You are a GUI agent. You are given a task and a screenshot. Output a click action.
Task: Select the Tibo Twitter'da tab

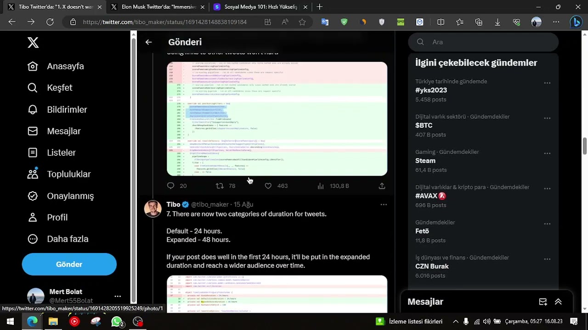(55, 7)
